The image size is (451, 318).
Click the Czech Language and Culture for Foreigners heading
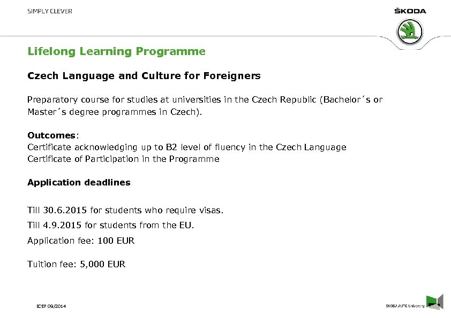(144, 76)
